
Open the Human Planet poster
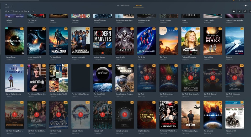coord(15,41)
